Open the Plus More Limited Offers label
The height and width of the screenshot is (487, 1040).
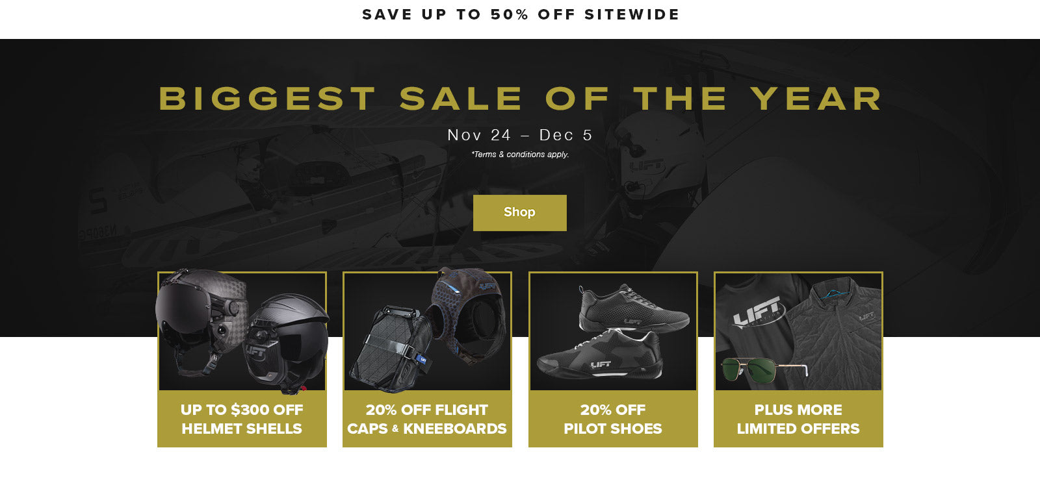[x=798, y=419]
